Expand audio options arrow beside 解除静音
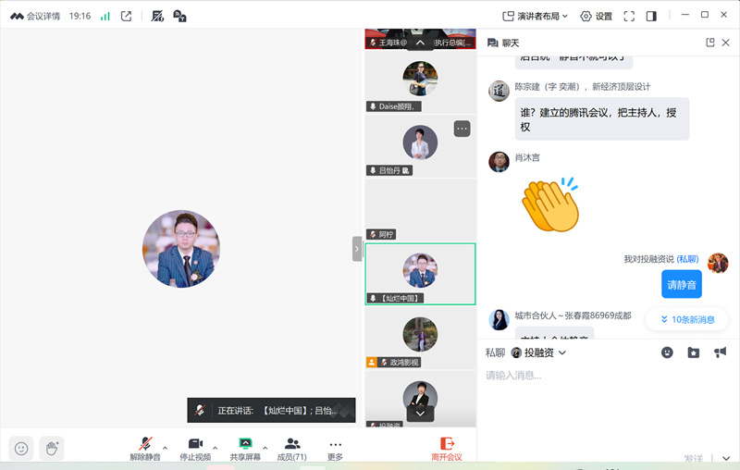The width and height of the screenshot is (740, 470). pos(166,447)
